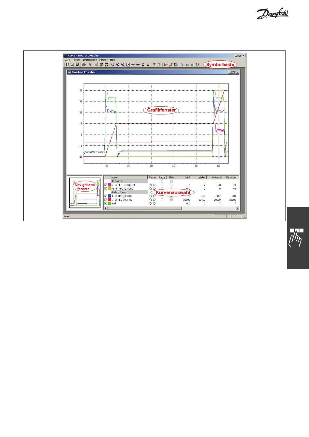The width and height of the screenshot is (309, 437).
Task: Uncheck visibility of avel curve
Action: pyautogui.click(x=106, y=203)
